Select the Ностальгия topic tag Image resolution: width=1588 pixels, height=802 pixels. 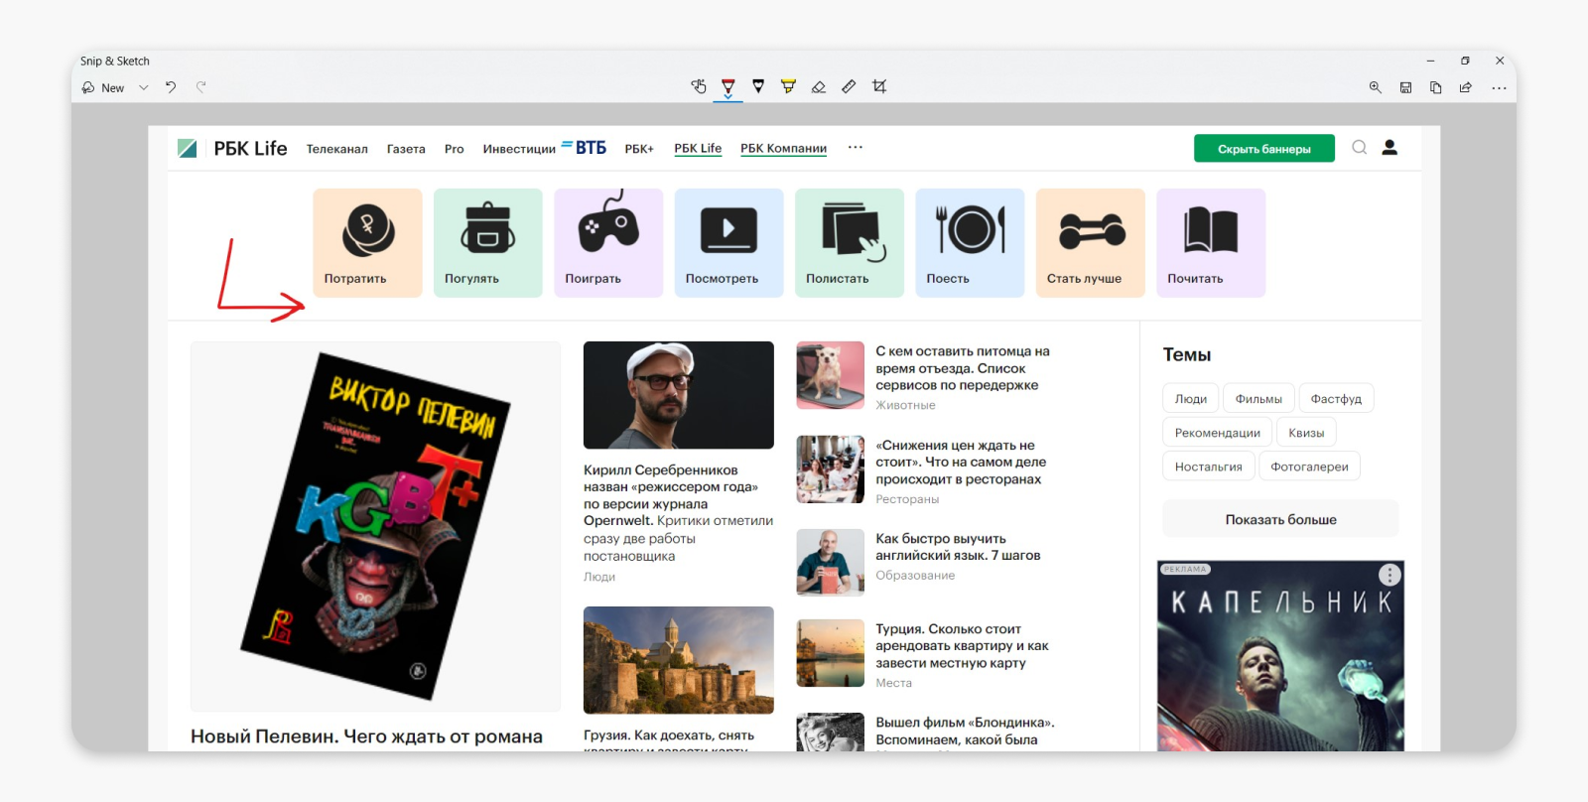pos(1208,467)
